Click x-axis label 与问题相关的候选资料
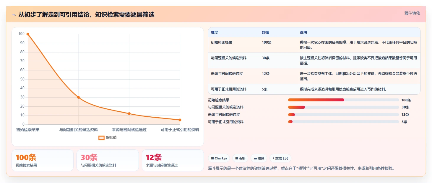Screen dimensions: 432x183 coord(79,130)
